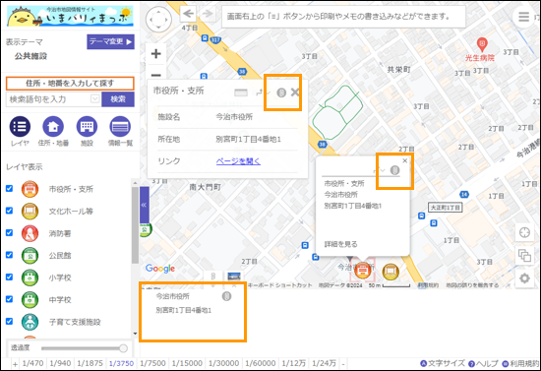541x371 pixels.
Task: Select the 1/7500 scale tab
Action: (x=152, y=363)
